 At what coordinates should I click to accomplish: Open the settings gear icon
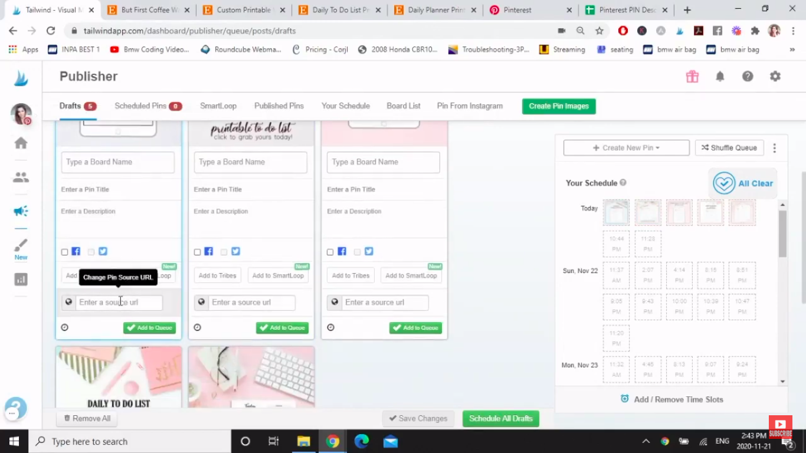775,76
